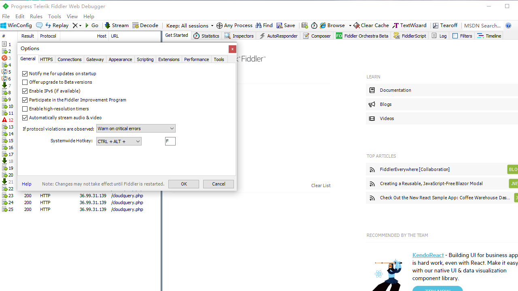Open the Systemwide Hotkey modifier dropdown
Viewport: 518px width, 291px height.
click(x=119, y=141)
